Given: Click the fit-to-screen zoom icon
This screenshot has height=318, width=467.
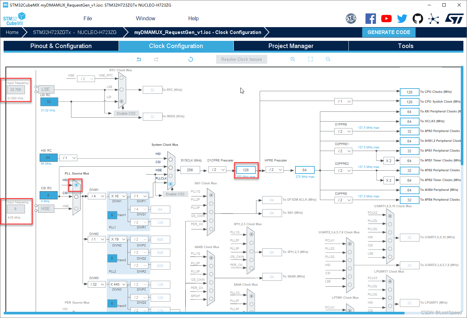Looking at the screenshot, I should pos(310,59).
